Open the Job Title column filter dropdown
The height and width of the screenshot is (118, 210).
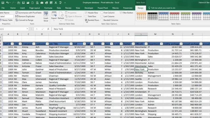[x=71, y=44]
